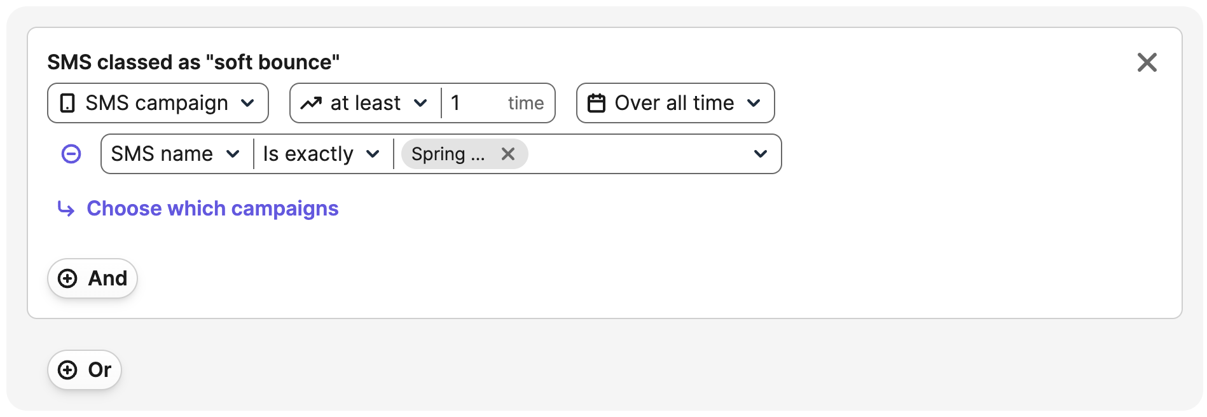
Task: Open the at least frequency dropdown
Action: 366,103
